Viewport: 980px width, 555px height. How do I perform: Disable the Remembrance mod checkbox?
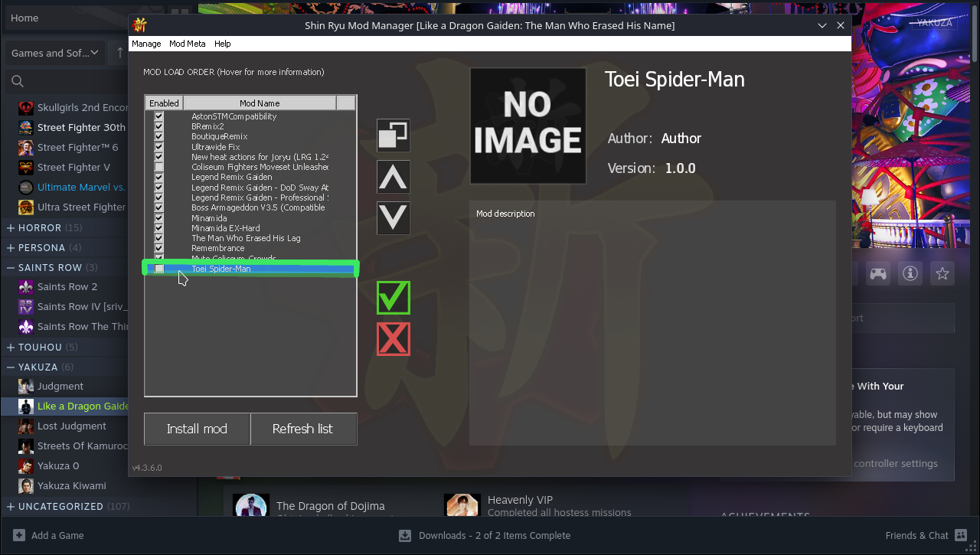tap(159, 248)
